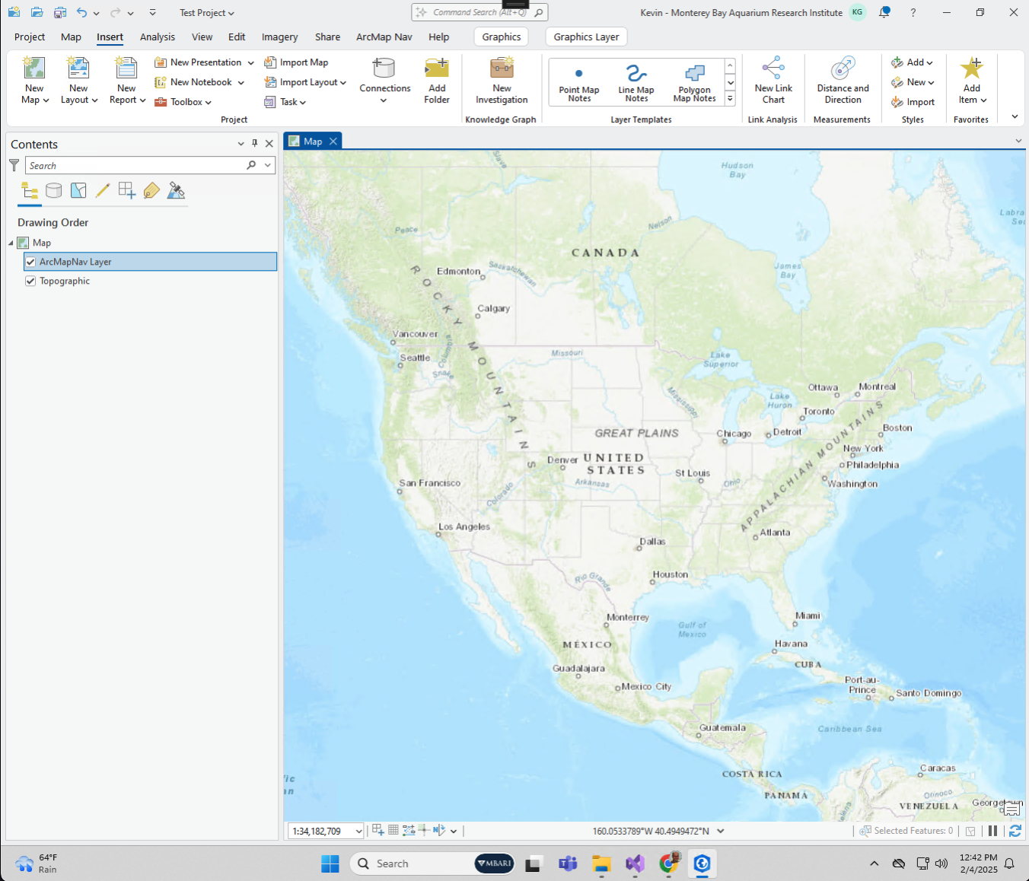Screen dimensions: 1029x881
Task: Hide the Topographic basemap layer
Action: tap(30, 281)
